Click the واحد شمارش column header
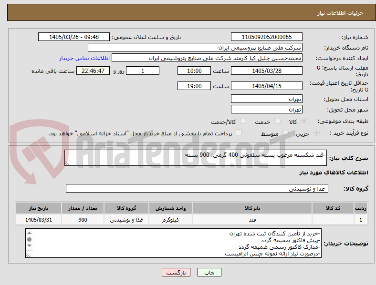The height and width of the screenshot is (285, 376). tap(170, 208)
